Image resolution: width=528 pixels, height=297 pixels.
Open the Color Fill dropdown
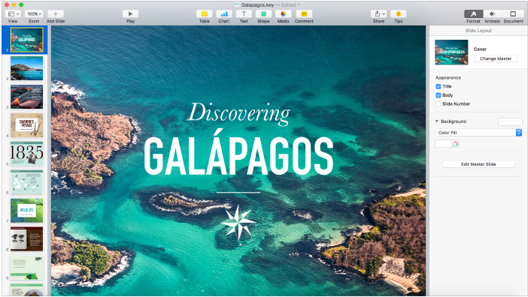[x=478, y=133]
